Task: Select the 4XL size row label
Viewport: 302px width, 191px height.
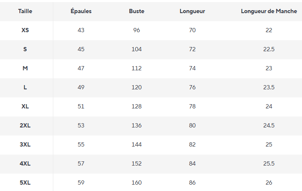Action: point(25,163)
